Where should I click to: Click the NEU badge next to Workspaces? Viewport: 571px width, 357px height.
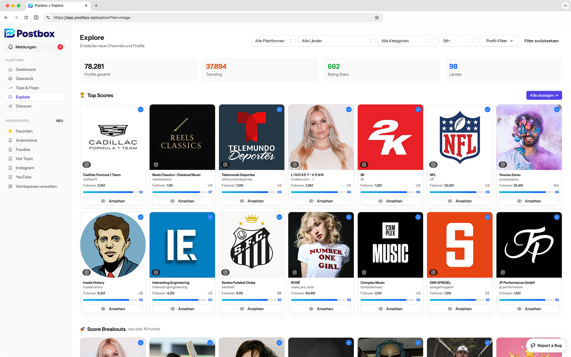click(x=59, y=121)
